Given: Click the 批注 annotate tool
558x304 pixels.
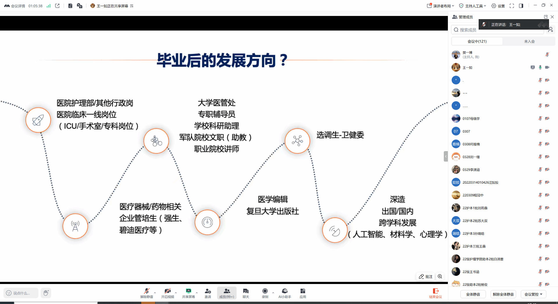Looking at the screenshot, I should (426, 276).
